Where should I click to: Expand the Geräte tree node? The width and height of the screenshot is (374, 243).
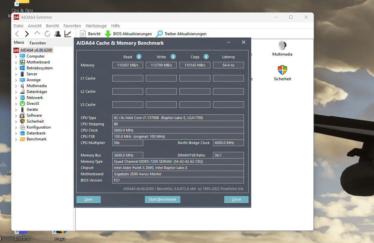(16, 110)
